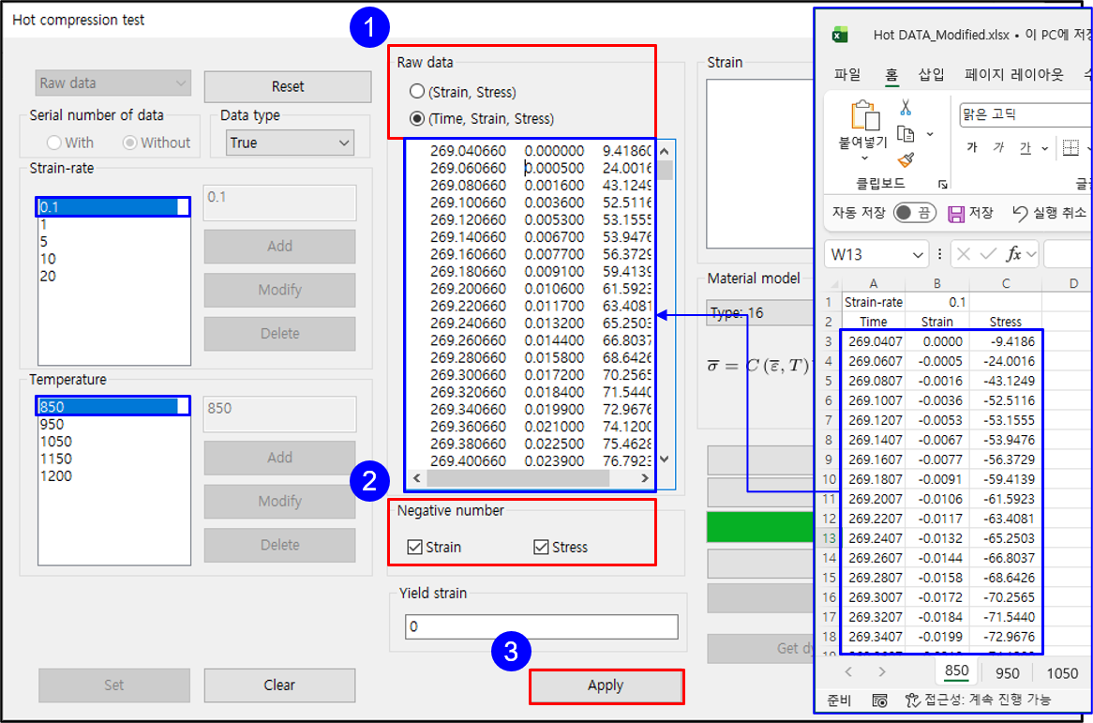Toggle the 자동 저장 autosave switch
Image resolution: width=1093 pixels, height=723 pixels.
[915, 213]
